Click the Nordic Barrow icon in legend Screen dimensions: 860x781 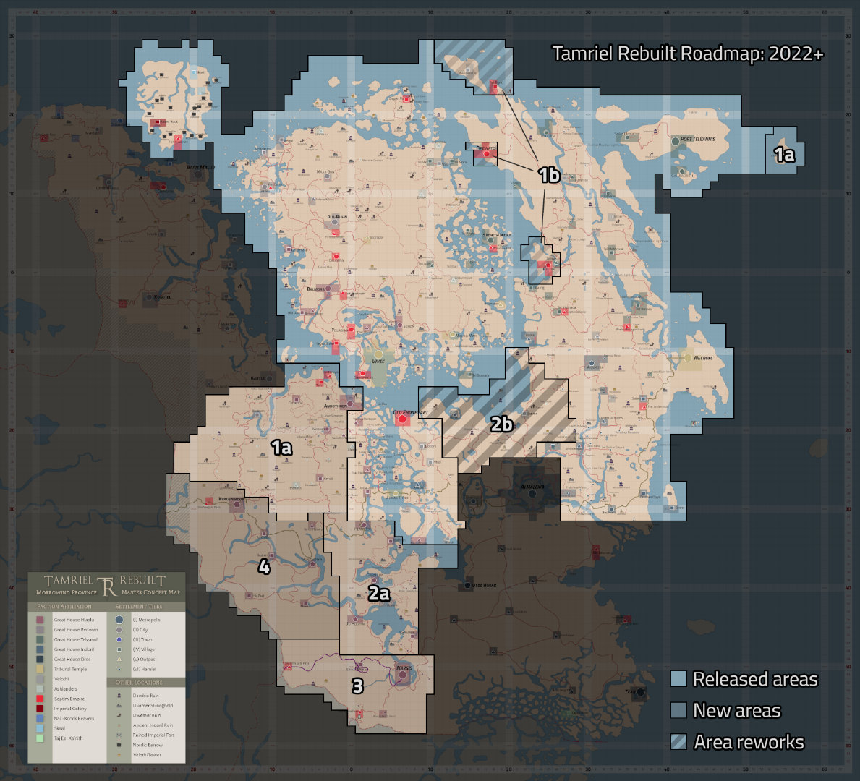click(119, 745)
